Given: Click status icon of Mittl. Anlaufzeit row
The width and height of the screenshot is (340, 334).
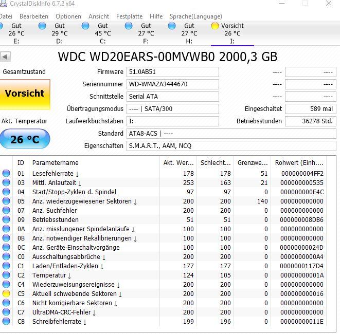Looking at the screenshot, I should point(6,182).
